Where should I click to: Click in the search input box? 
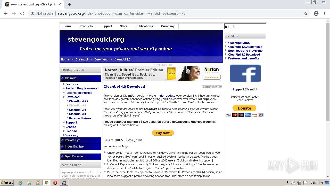click(245, 27)
